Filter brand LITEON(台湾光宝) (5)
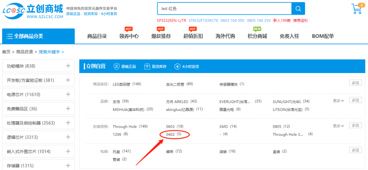 [x=291, y=109]
